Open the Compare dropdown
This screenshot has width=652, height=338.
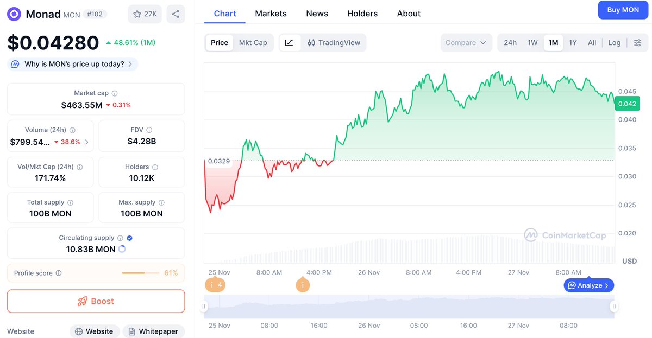(x=466, y=42)
